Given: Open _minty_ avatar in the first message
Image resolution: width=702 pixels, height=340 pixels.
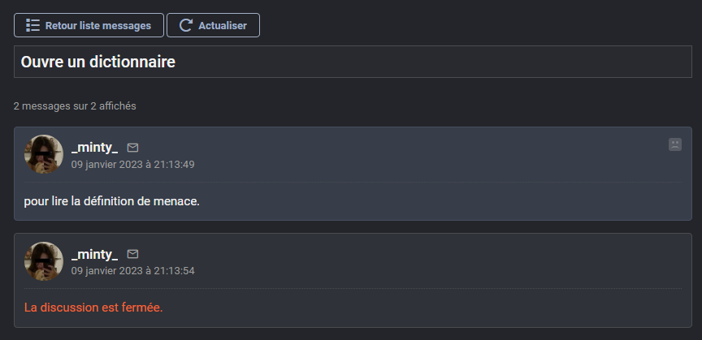Looking at the screenshot, I should pyautogui.click(x=44, y=154).
